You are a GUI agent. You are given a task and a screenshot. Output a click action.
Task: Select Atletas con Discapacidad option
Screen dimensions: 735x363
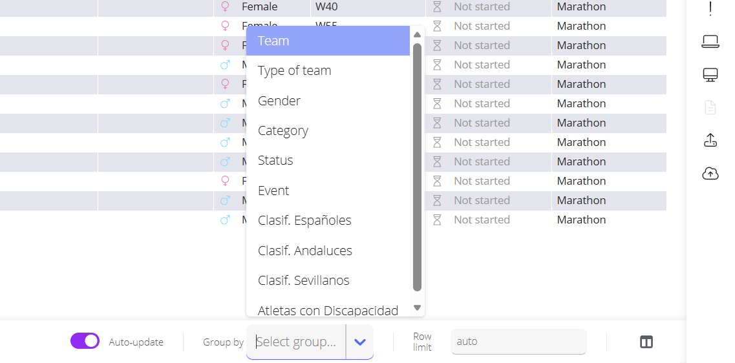[x=328, y=309]
